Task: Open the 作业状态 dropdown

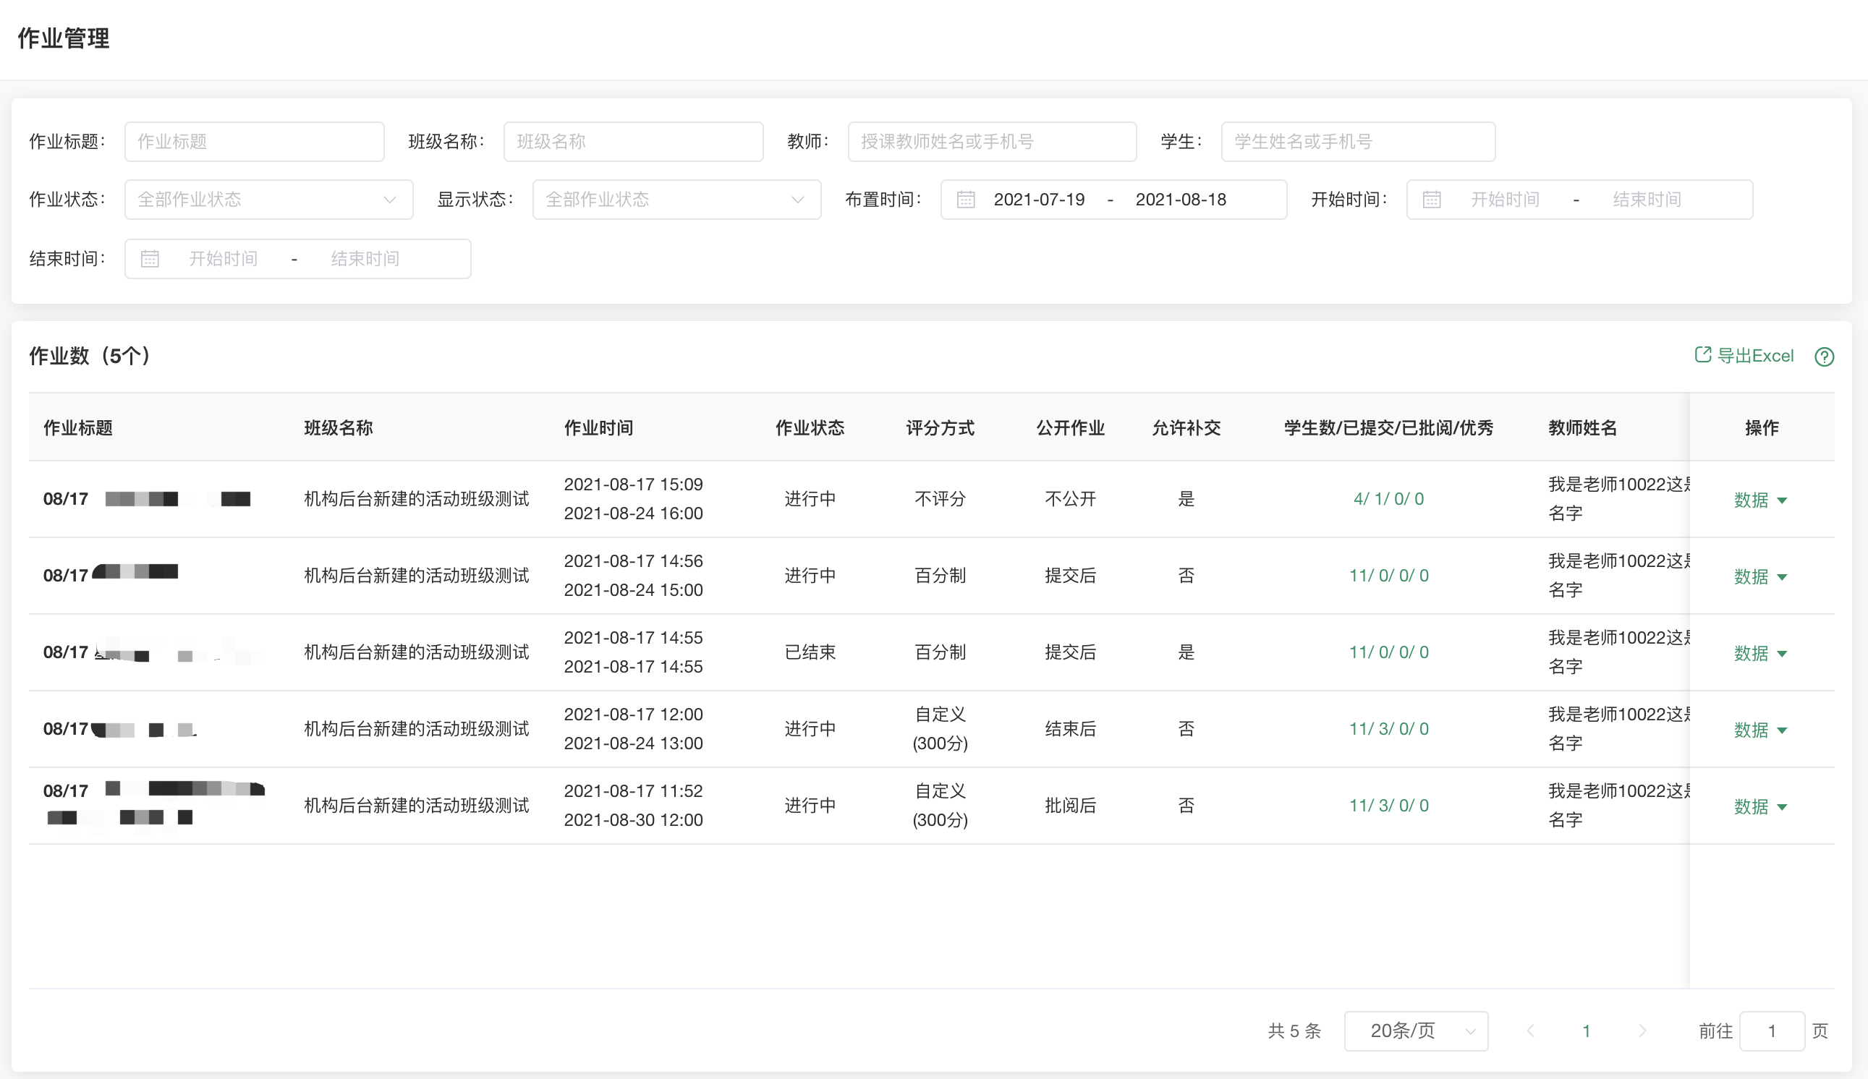Action: [268, 200]
